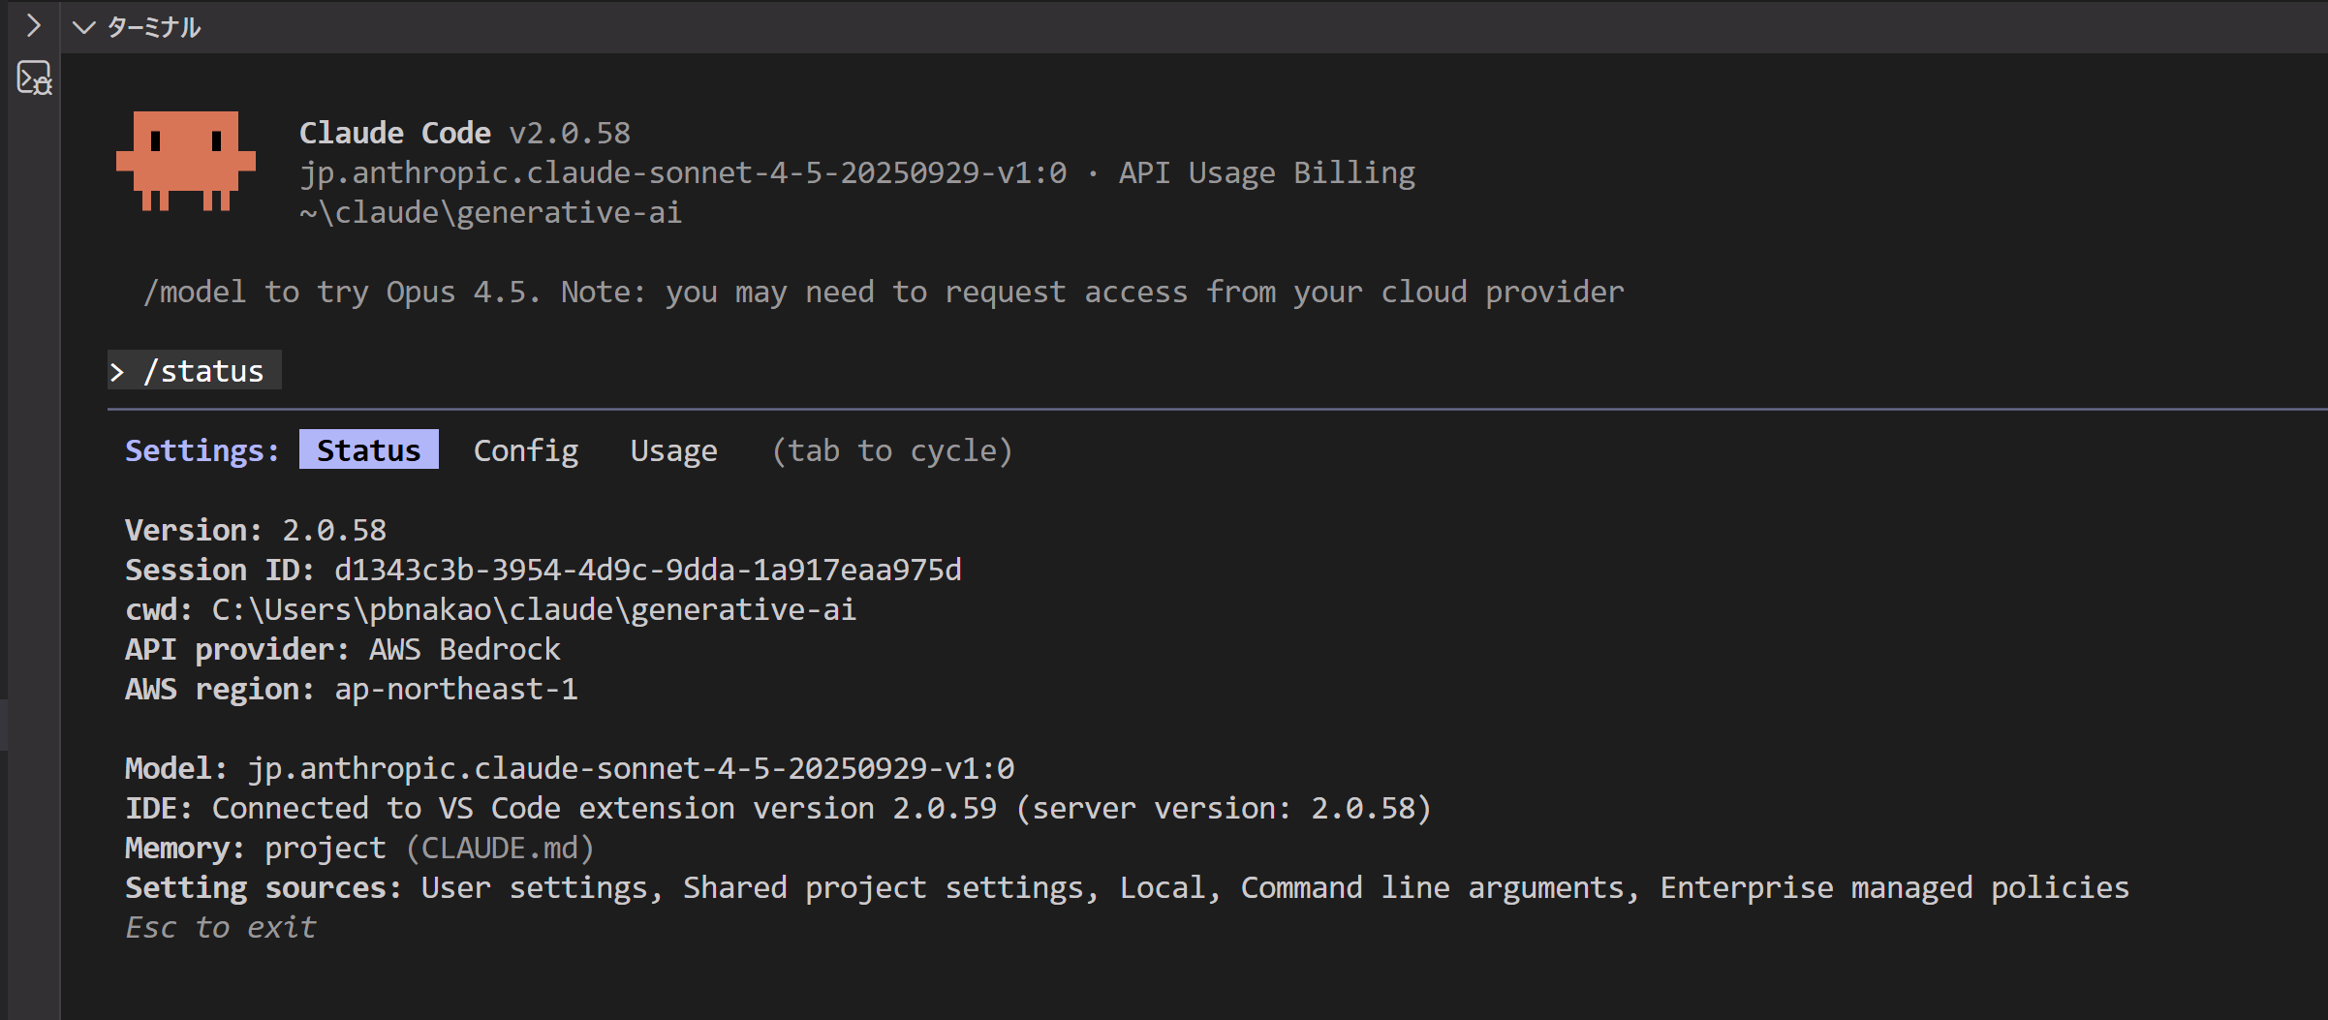
Task: Click the Session ID value
Action: coord(647,570)
